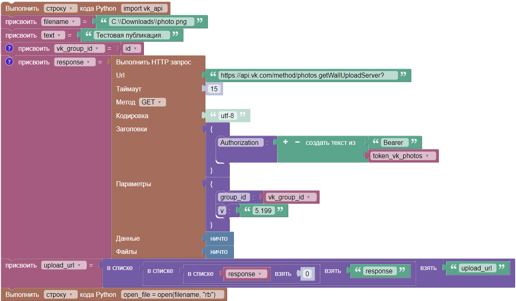
Task: Edit the import vk_api code field
Action: click(x=144, y=9)
